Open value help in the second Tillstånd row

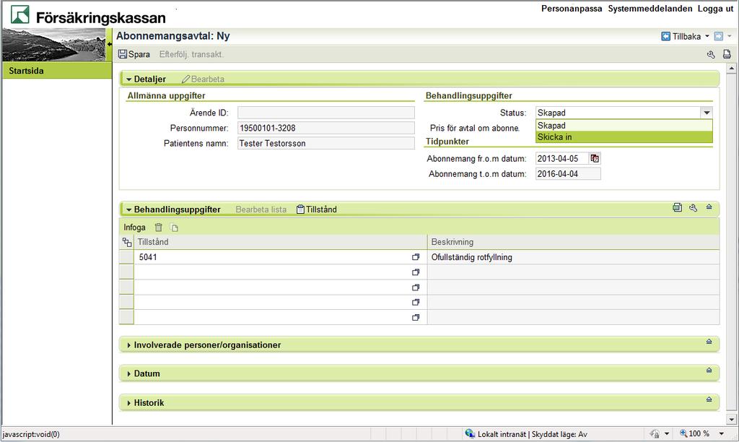[416, 272]
